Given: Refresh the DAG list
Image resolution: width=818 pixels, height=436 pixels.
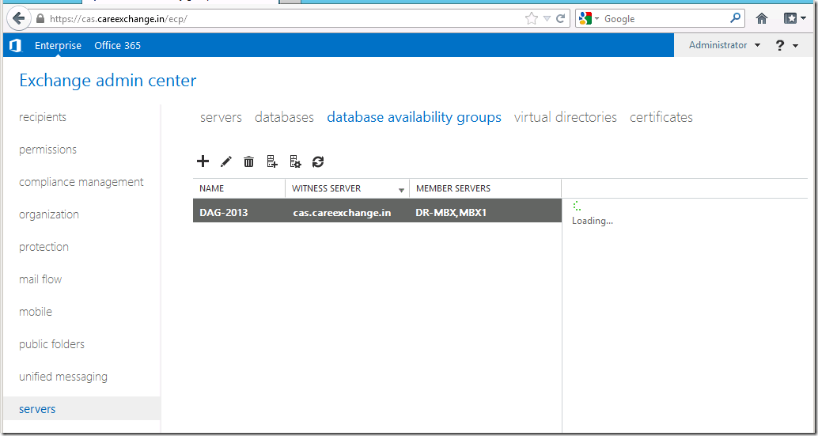Looking at the screenshot, I should tap(318, 161).
